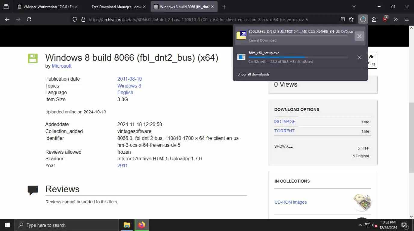This screenshot has width=414, height=231.
Task: Click the downloads toolbar button
Action: (363, 19)
